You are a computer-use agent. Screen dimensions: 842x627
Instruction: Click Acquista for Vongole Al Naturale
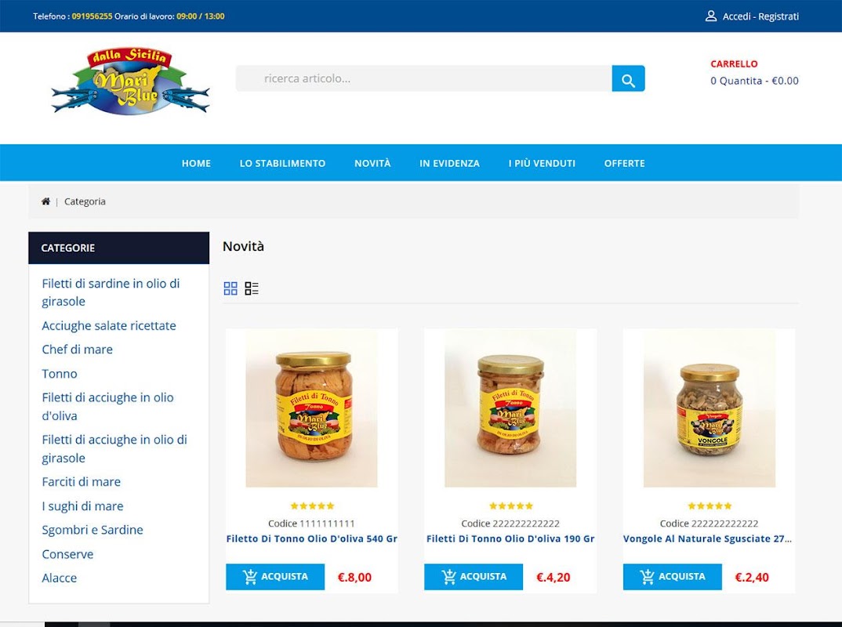point(673,577)
